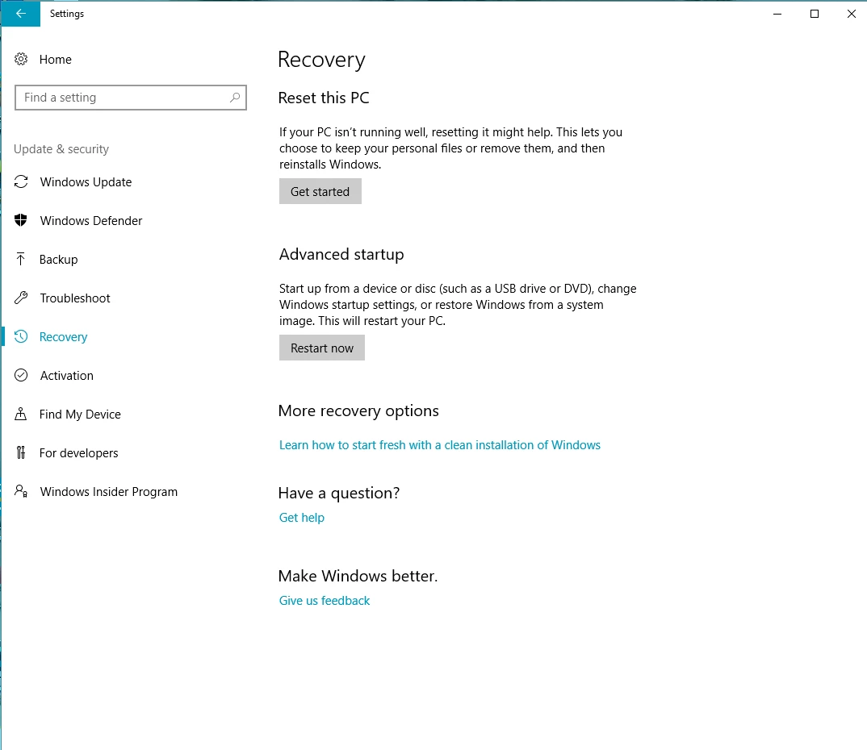The width and height of the screenshot is (867, 750).
Task: Click the Backup upward arrow icon
Action: click(x=20, y=259)
